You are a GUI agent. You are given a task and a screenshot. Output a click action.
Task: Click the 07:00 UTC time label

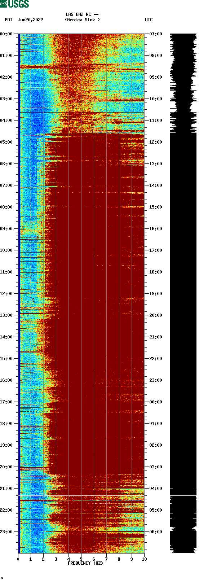click(x=156, y=34)
